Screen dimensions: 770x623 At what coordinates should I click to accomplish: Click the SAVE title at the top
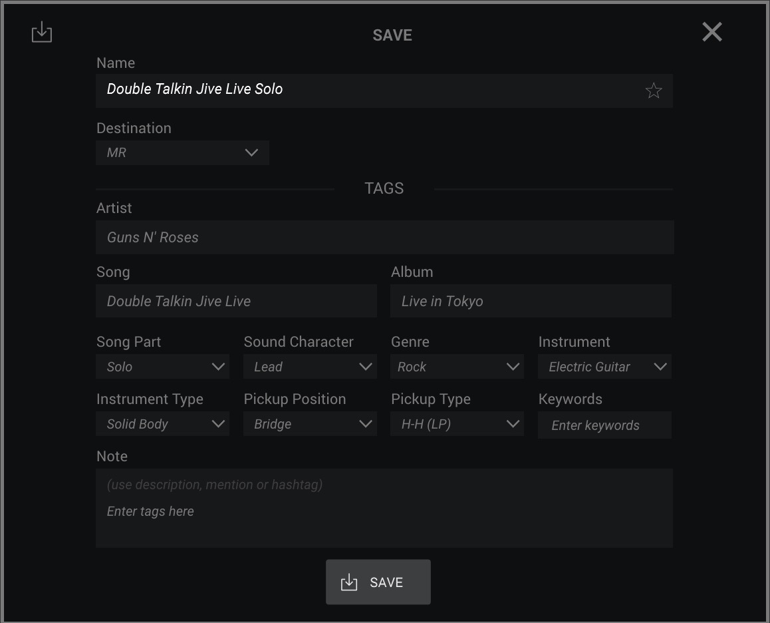pos(392,35)
